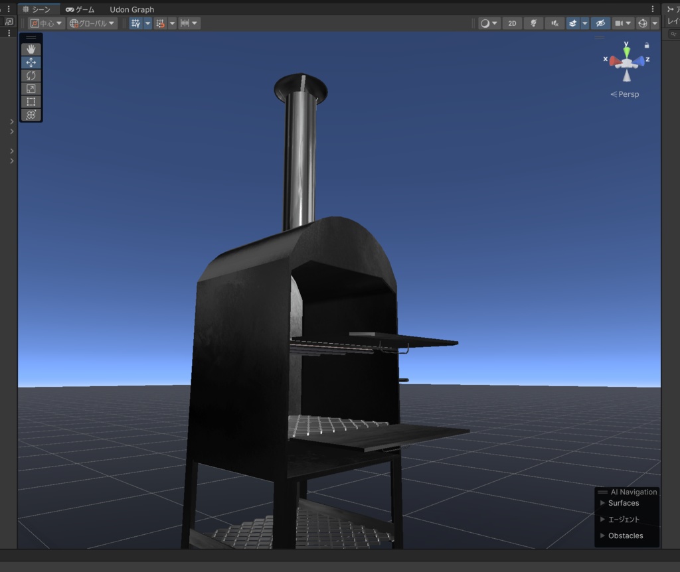Screen dimensions: 680x572
Task: Select the Scale tool
Action: [x=31, y=88]
